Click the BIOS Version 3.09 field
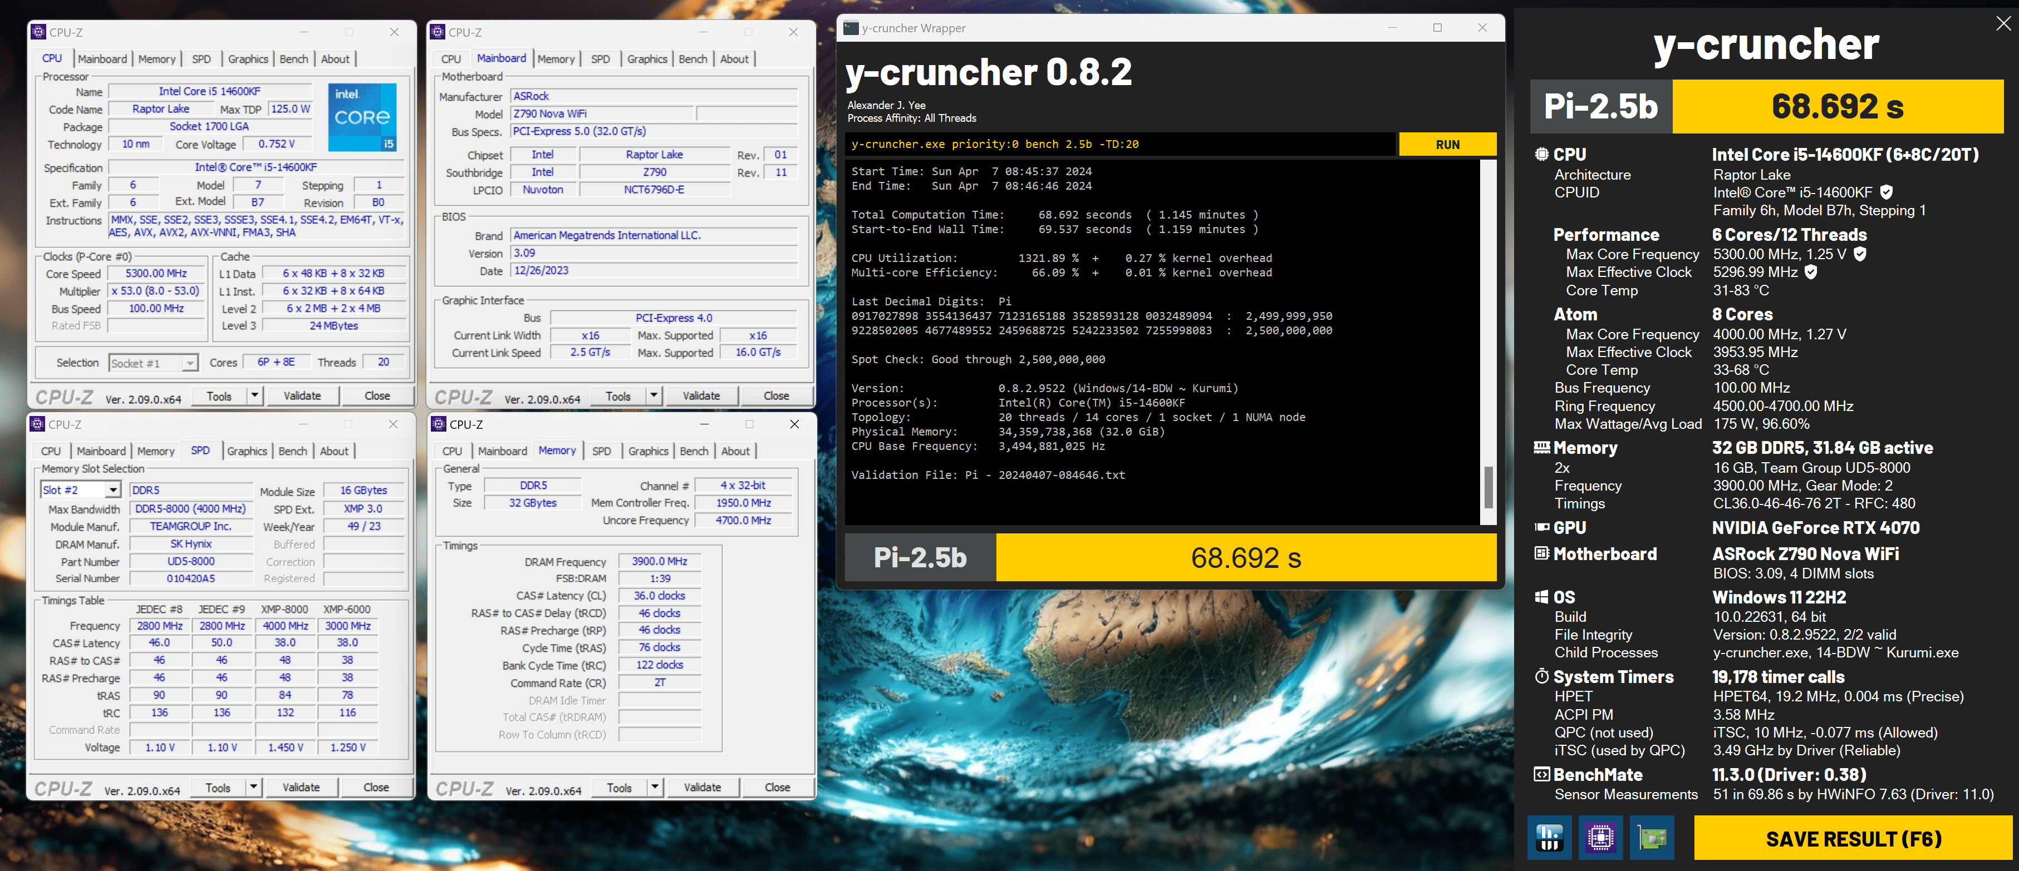The image size is (2019, 871). click(x=653, y=252)
